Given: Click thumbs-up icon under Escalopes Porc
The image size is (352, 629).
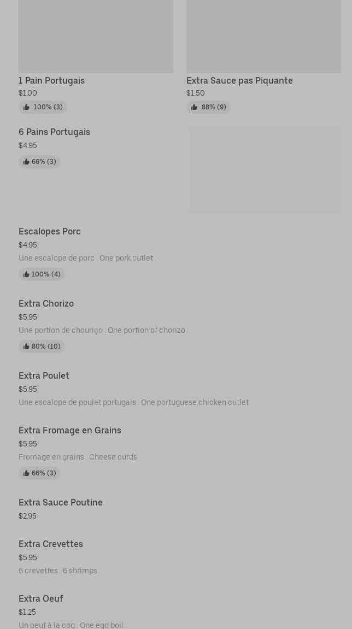Looking at the screenshot, I should point(26,275).
